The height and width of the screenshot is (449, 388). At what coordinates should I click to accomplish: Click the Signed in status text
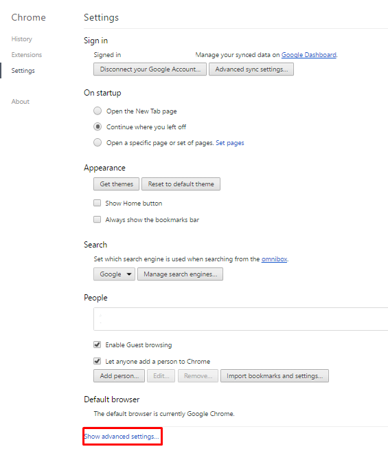point(107,55)
